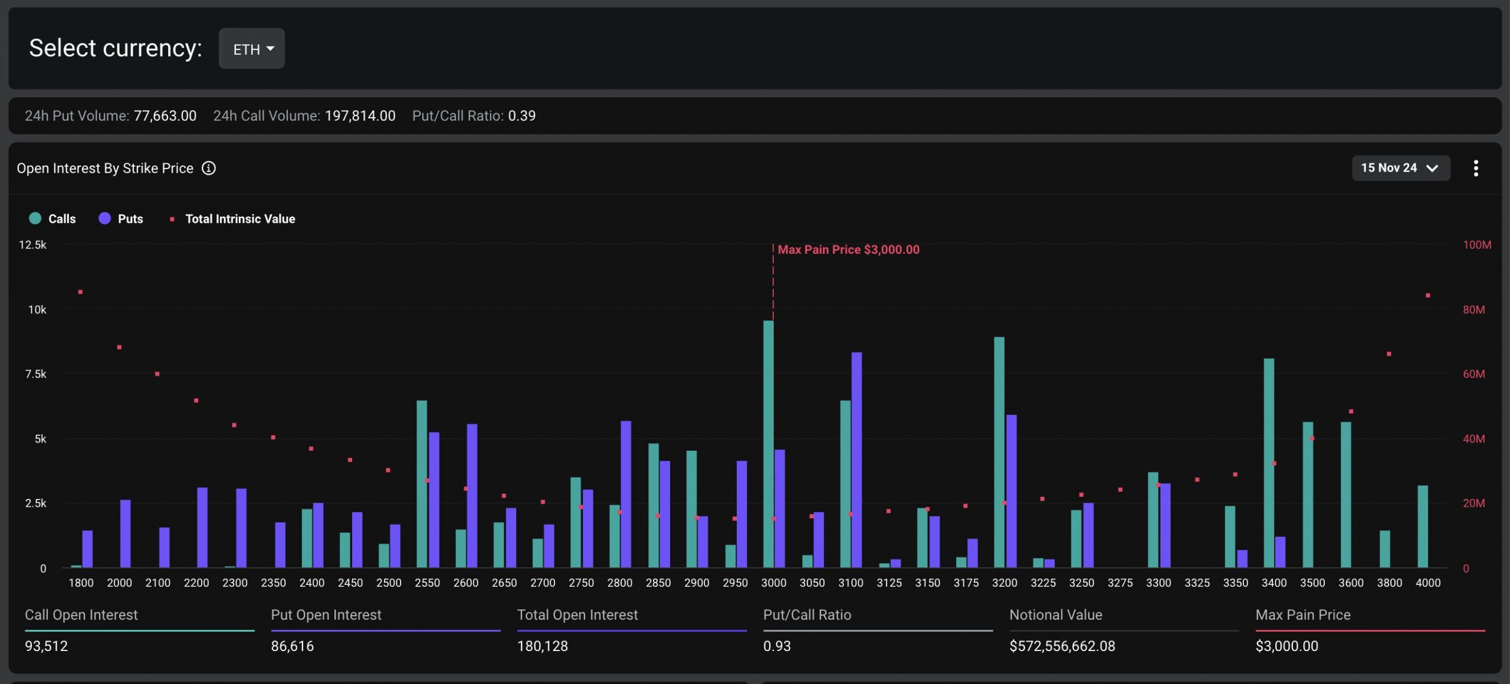Click the Put Open Interest heading
The width and height of the screenshot is (1510, 684).
[x=326, y=614]
